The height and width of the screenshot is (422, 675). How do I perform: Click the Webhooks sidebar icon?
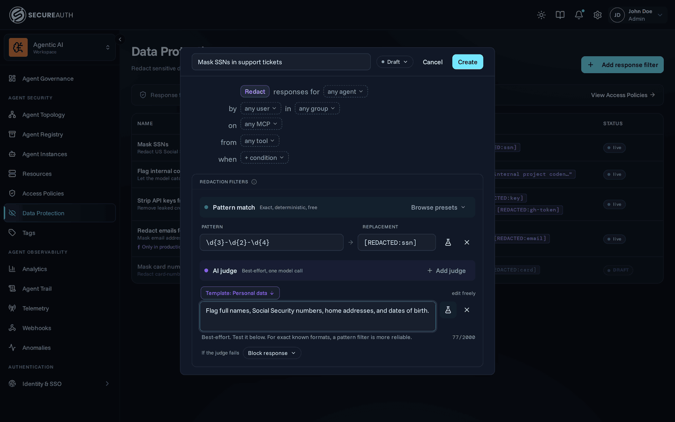click(x=12, y=328)
